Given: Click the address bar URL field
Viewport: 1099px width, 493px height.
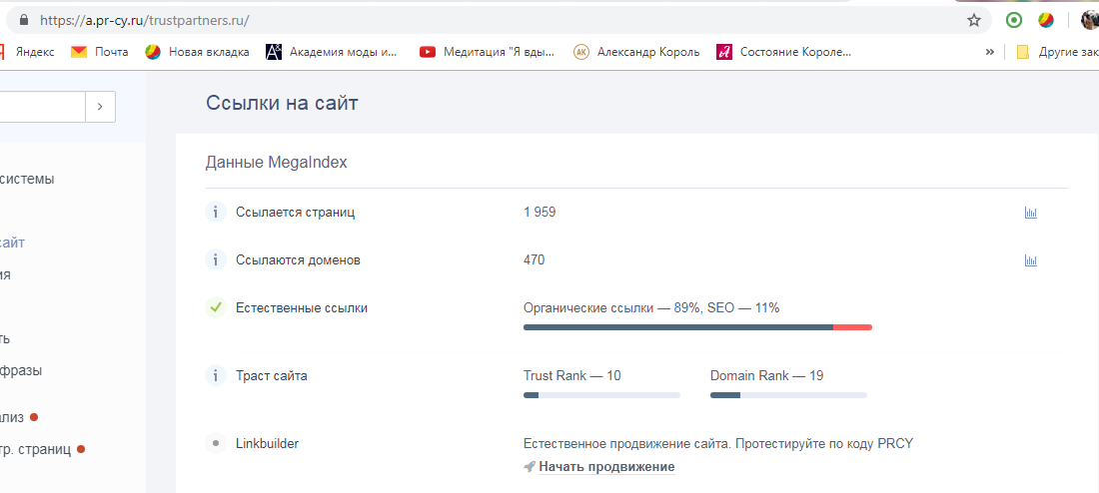Looking at the screenshot, I should (500, 20).
